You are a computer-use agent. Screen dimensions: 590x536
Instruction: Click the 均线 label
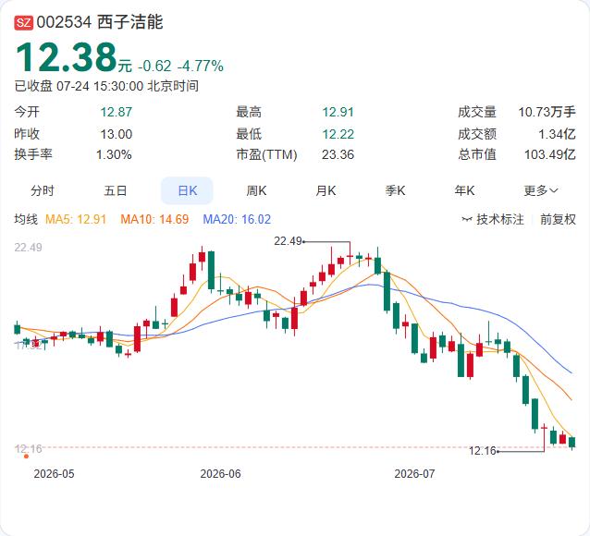(26, 219)
